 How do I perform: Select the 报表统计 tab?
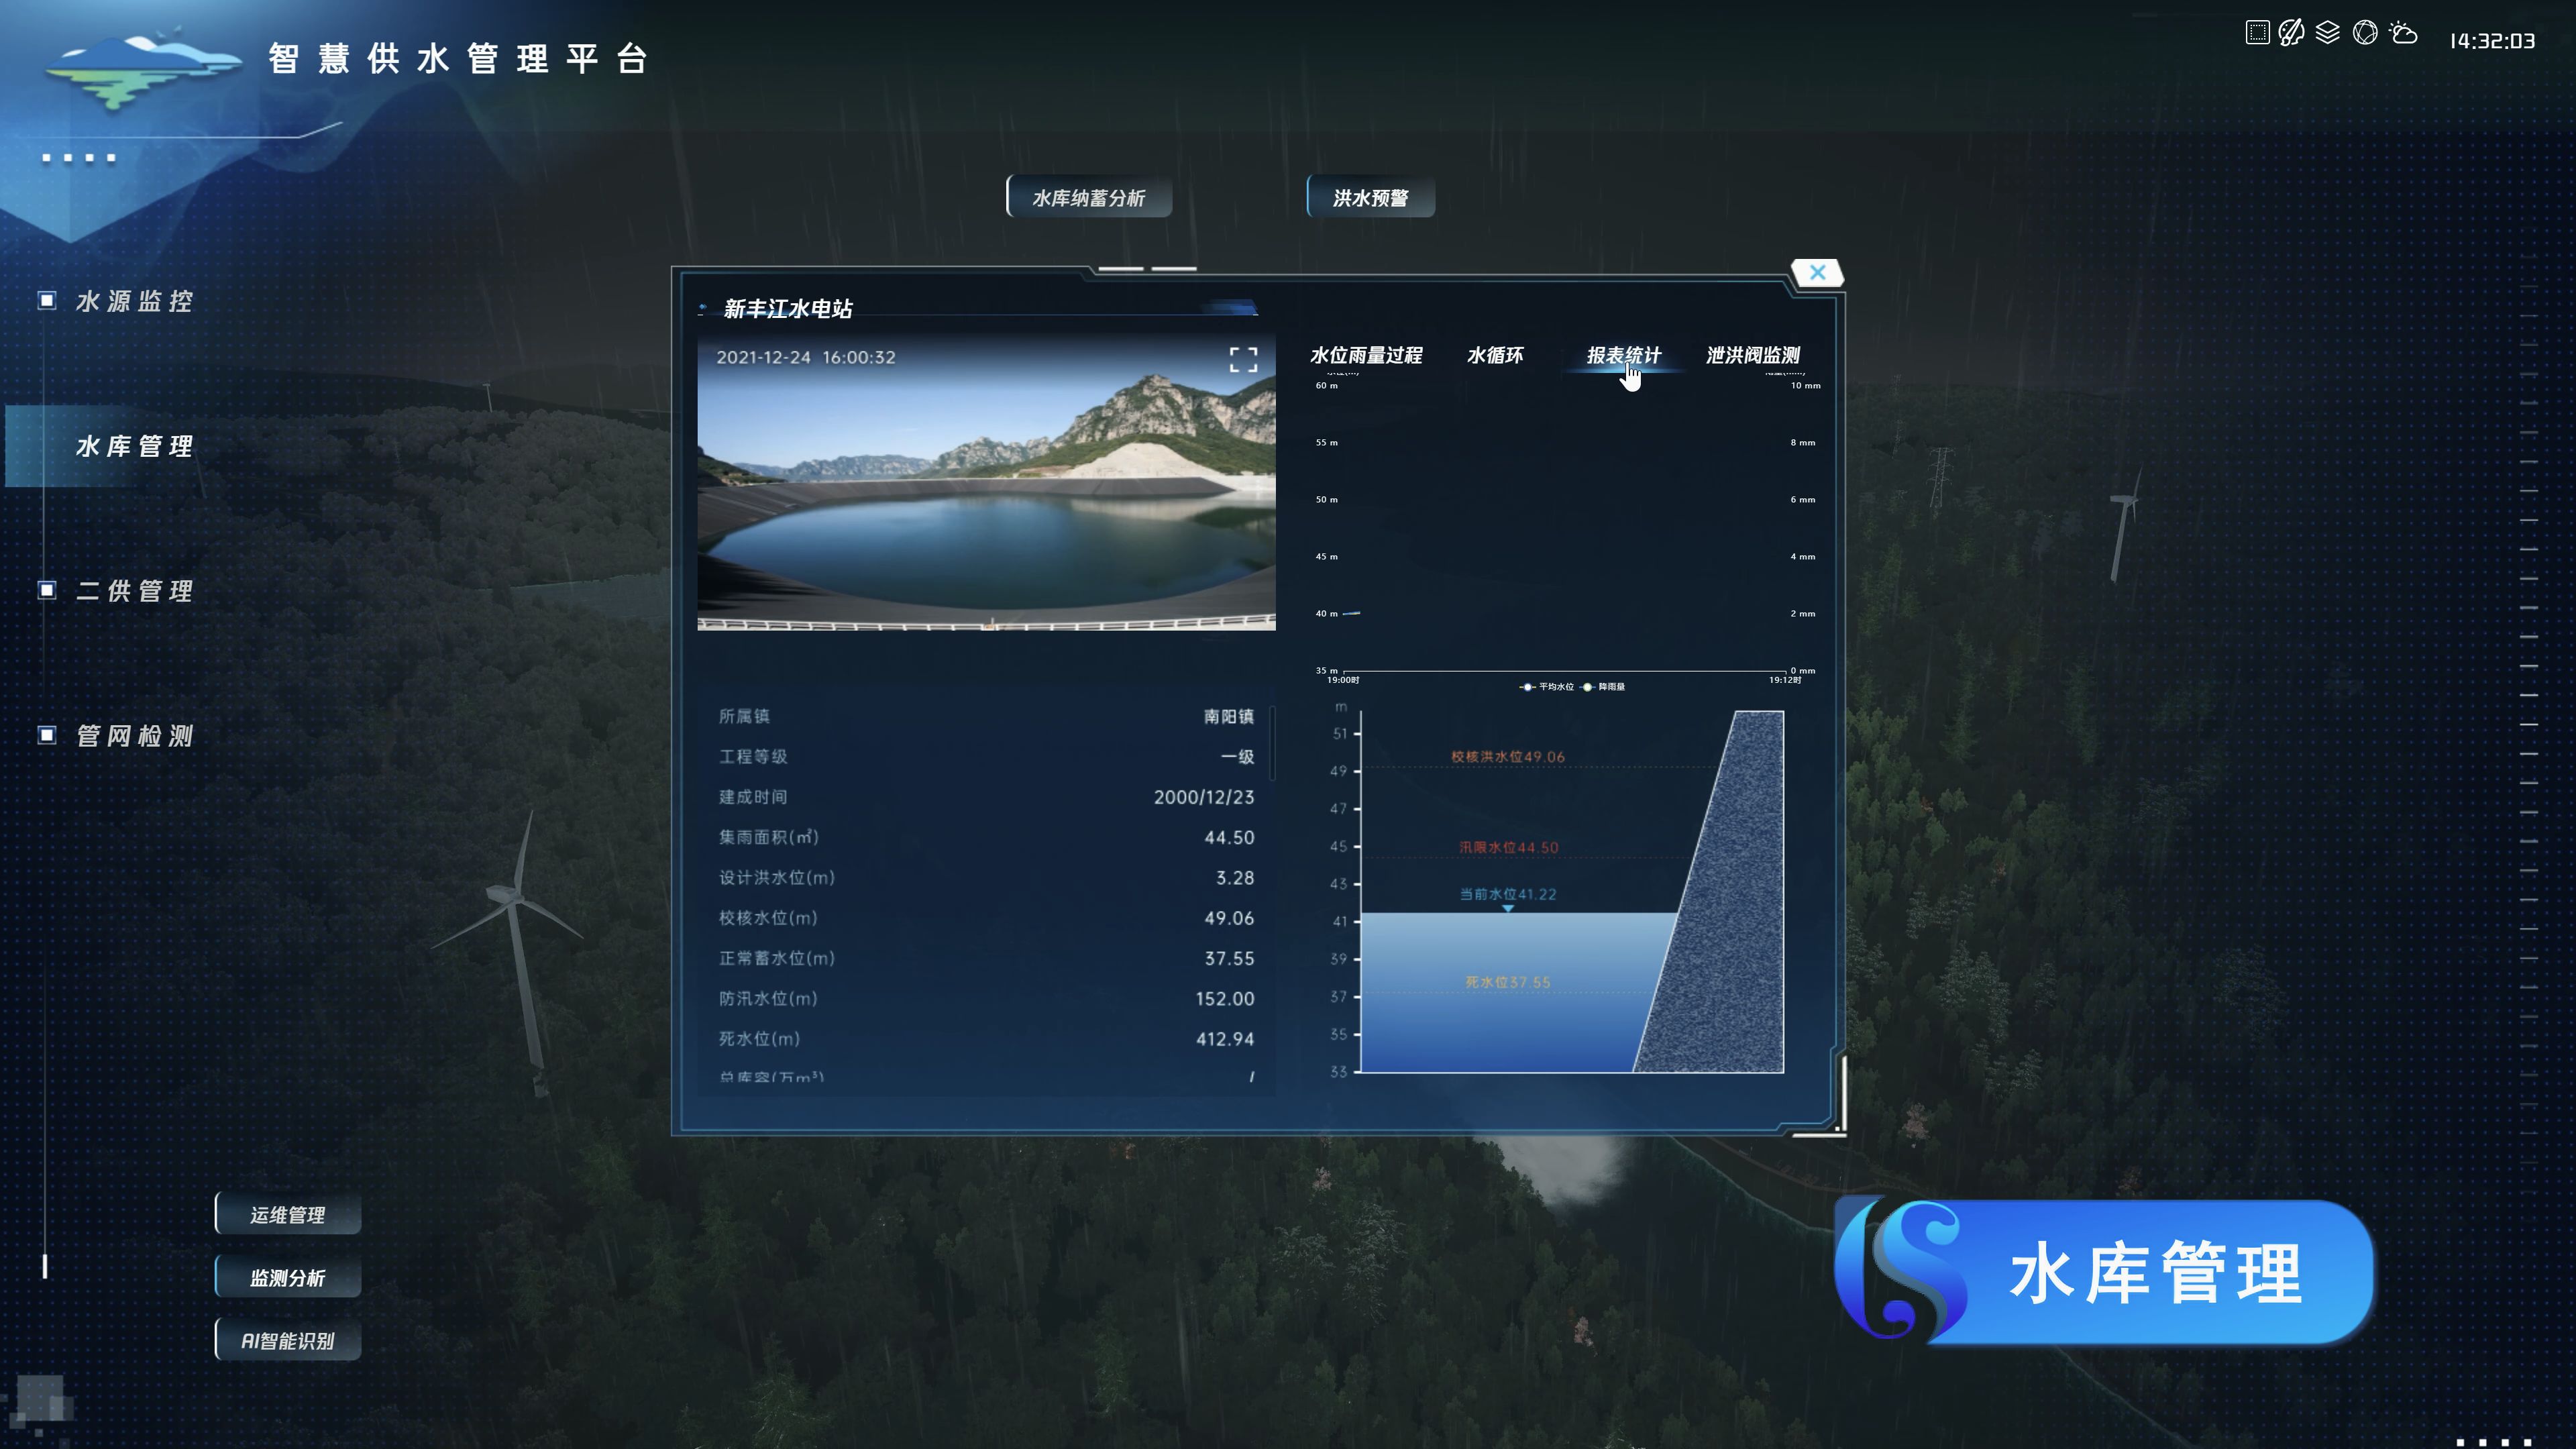pos(1623,355)
